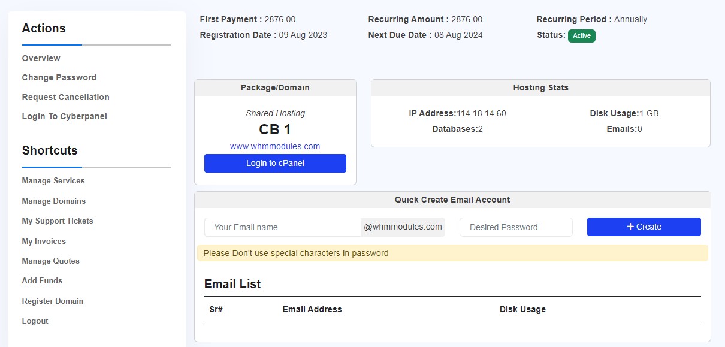Click the Email Address column header
Image resolution: width=725 pixels, height=347 pixels.
[x=312, y=309]
